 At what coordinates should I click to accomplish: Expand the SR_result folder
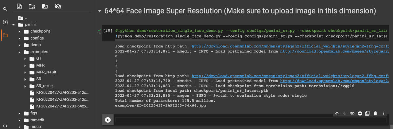point(25,86)
